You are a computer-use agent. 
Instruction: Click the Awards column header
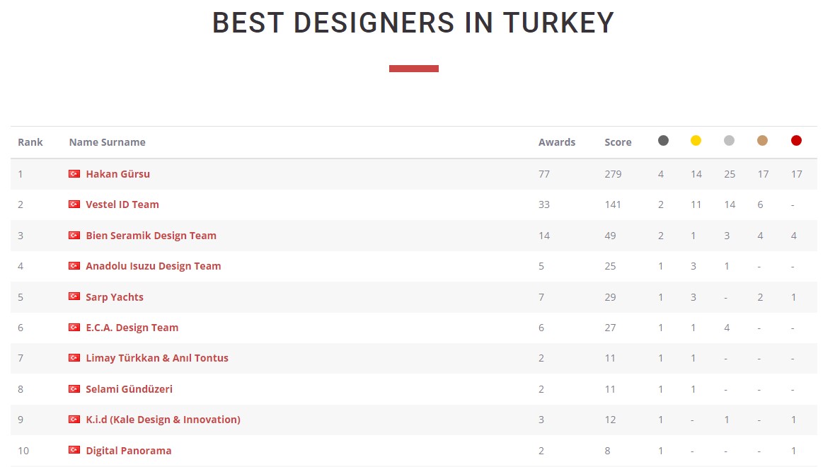[x=557, y=142]
